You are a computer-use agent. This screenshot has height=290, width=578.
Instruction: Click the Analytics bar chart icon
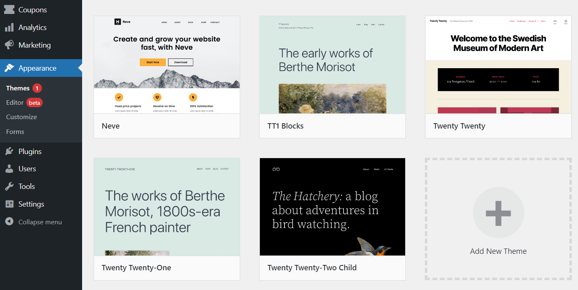(9, 28)
